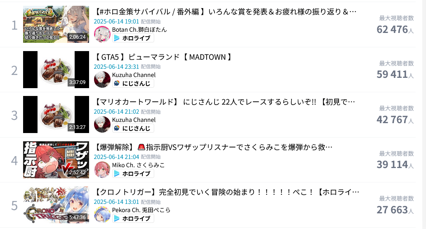Open the GTA5 ピューマランド title link
Image resolution: width=426 pixels, height=229 pixels.
(x=163, y=57)
